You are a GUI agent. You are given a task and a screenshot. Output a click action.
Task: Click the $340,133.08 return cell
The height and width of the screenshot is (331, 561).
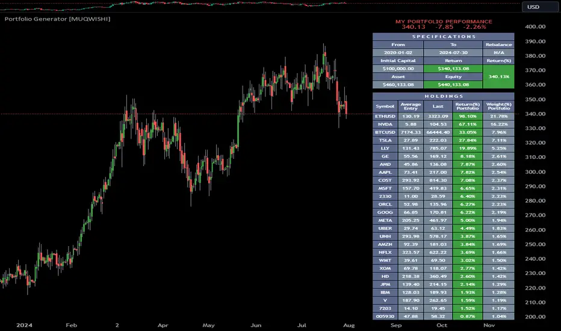tap(453, 69)
